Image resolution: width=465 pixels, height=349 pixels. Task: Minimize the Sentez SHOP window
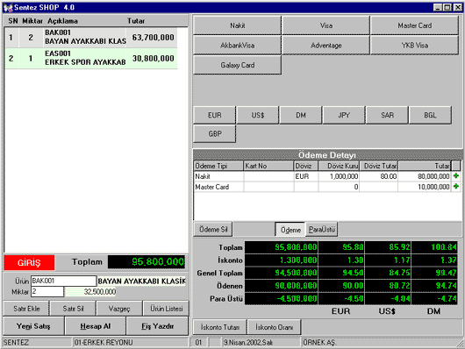pos(438,7)
